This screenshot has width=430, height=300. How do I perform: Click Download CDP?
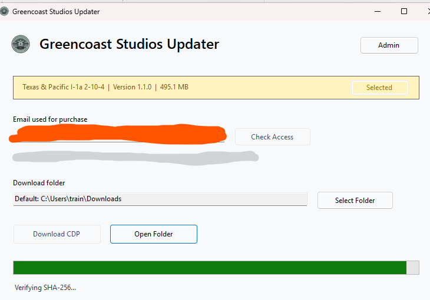(57, 234)
